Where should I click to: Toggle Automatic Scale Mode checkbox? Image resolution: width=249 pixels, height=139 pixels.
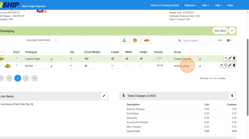57,40
